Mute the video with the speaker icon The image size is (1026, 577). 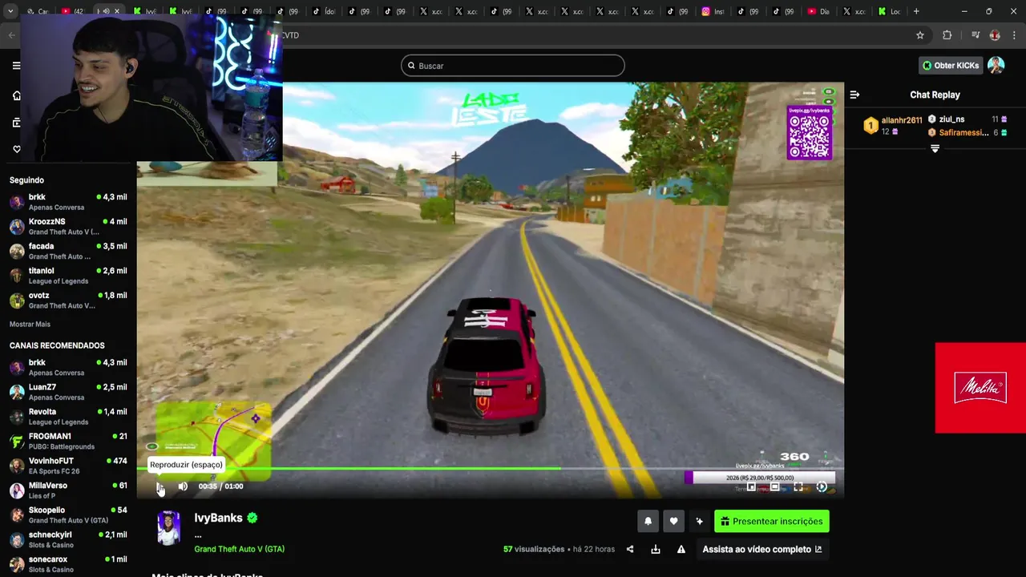click(x=183, y=486)
